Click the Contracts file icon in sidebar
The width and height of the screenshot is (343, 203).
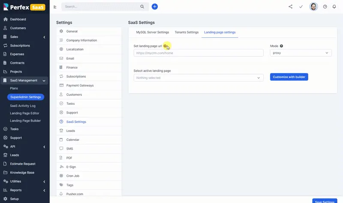[x=5, y=63]
